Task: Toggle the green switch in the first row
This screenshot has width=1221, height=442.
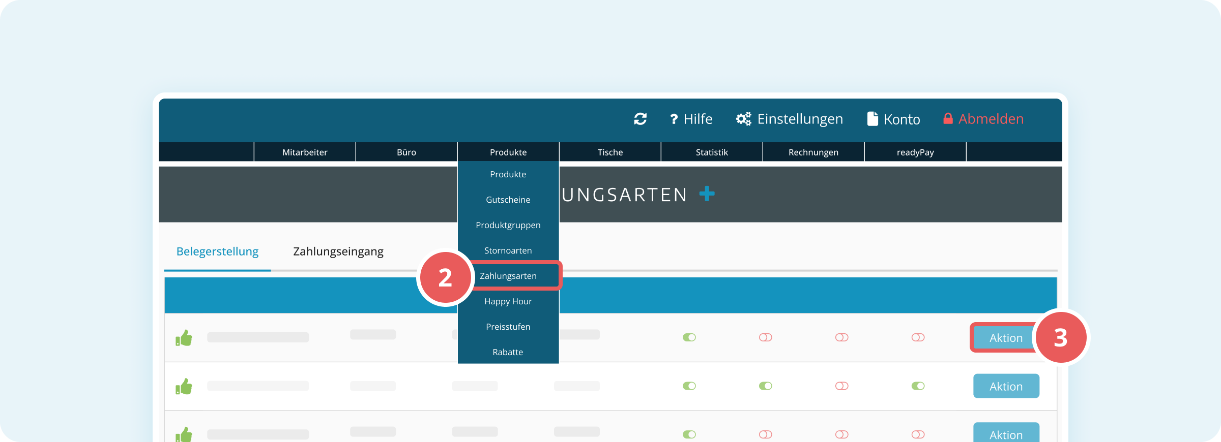Action: 689,337
